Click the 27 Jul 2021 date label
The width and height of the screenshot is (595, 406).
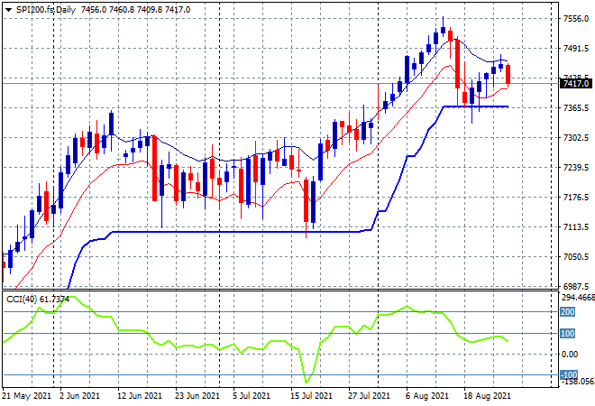click(x=369, y=396)
